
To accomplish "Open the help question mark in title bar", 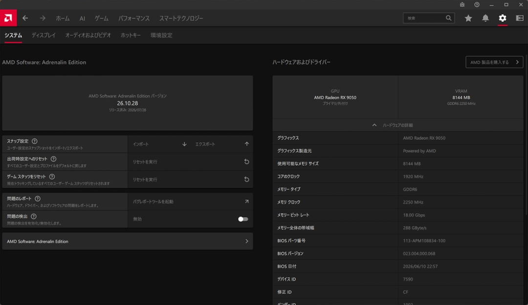I will (x=477, y=5).
